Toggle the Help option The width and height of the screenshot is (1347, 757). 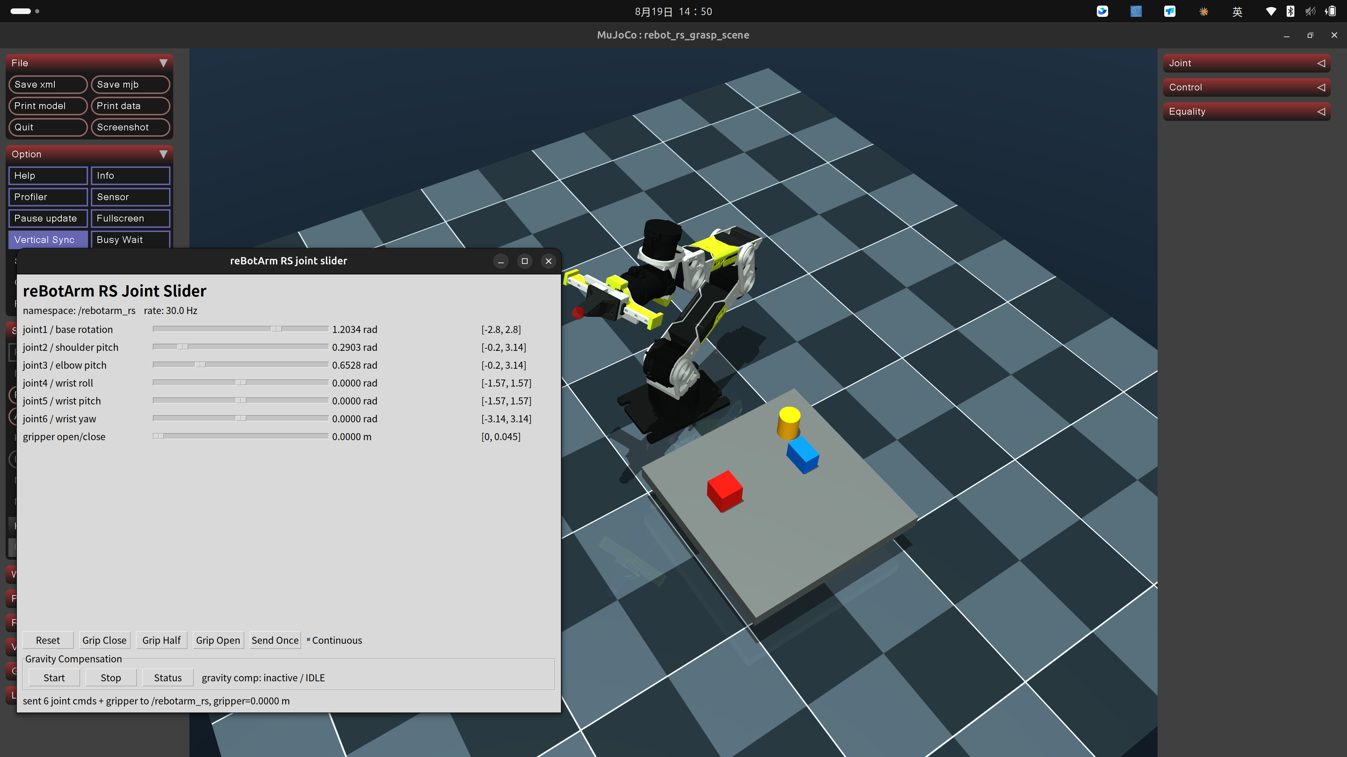48,176
